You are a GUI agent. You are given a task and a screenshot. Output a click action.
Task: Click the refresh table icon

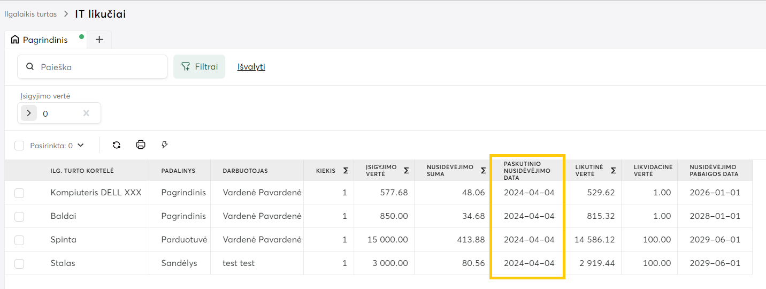[x=116, y=145]
